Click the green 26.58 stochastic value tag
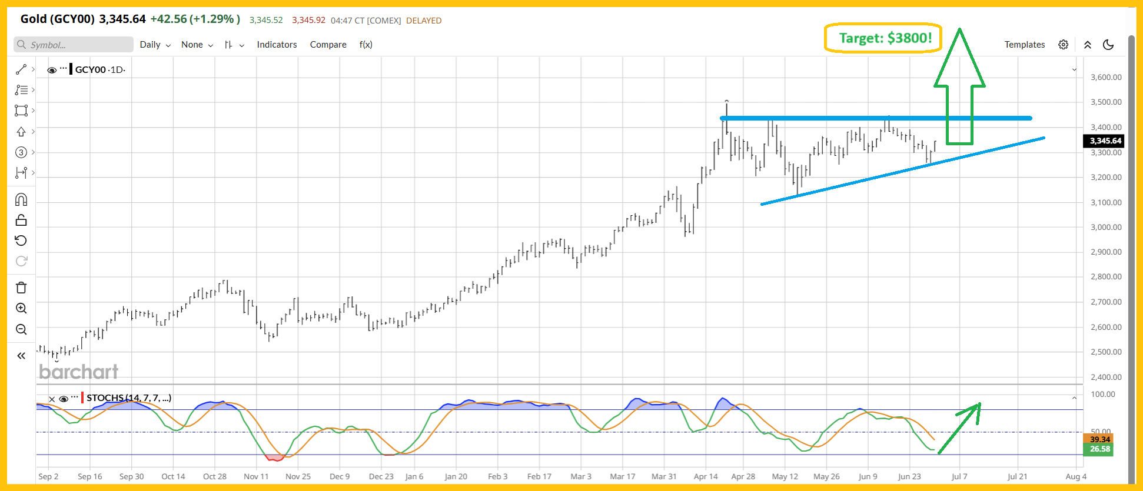1143x491 pixels. pyautogui.click(x=1098, y=449)
